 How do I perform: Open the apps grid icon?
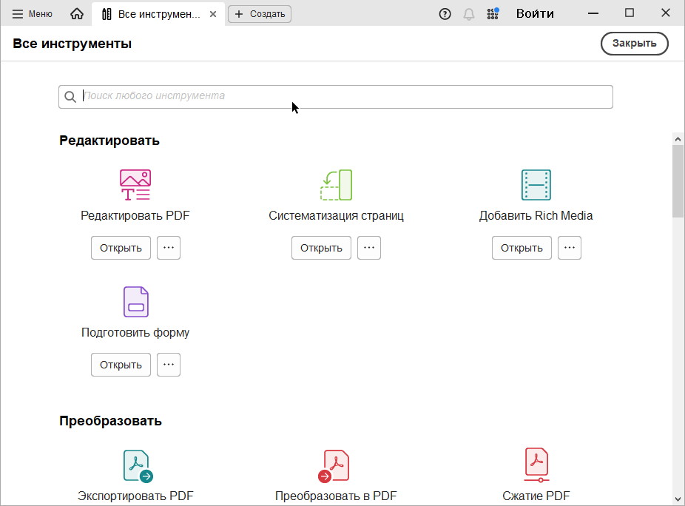pyautogui.click(x=493, y=13)
